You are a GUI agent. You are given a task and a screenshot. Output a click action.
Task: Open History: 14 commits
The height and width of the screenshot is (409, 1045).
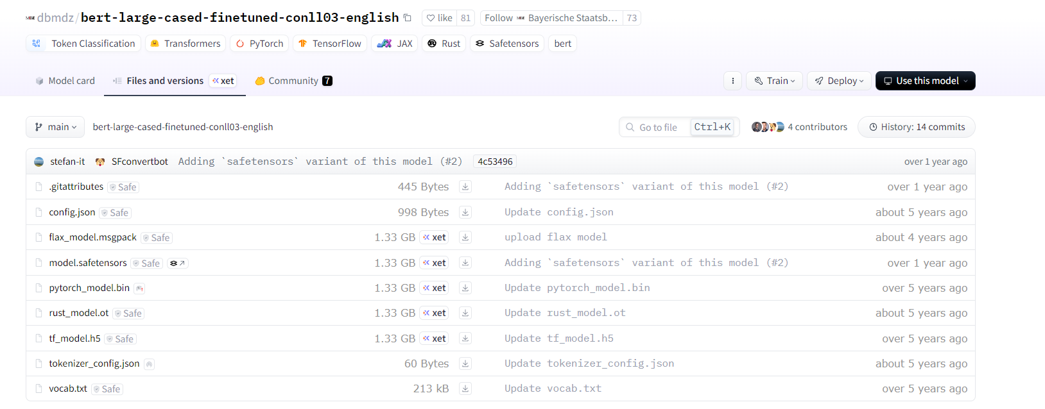coord(916,127)
